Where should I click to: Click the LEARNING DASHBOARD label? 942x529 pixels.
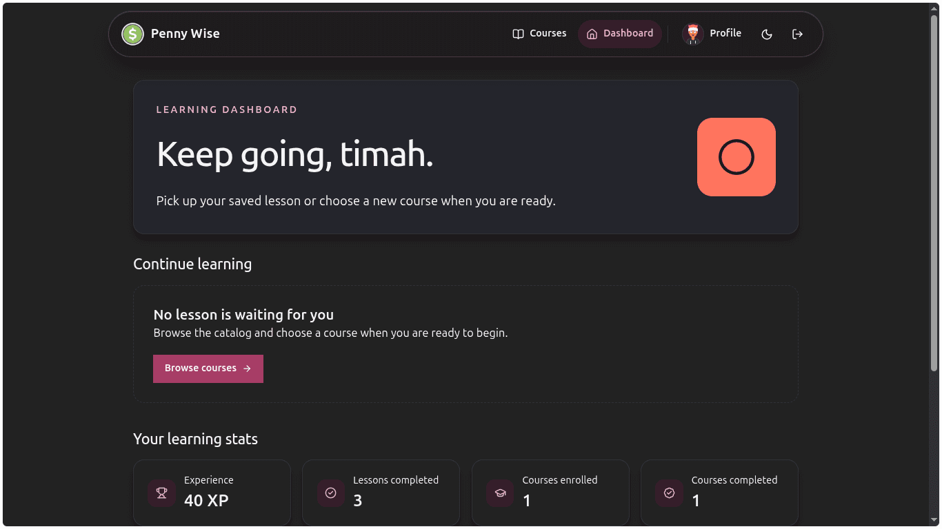pos(227,110)
